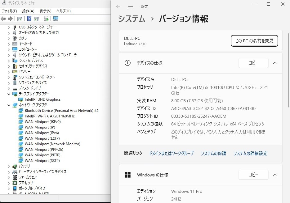Click the Latitude 7310 model text
Screen dimensions: 290x203
(135, 44)
